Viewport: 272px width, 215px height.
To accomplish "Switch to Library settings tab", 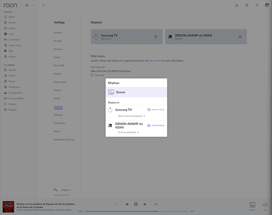I will point(57,90).
